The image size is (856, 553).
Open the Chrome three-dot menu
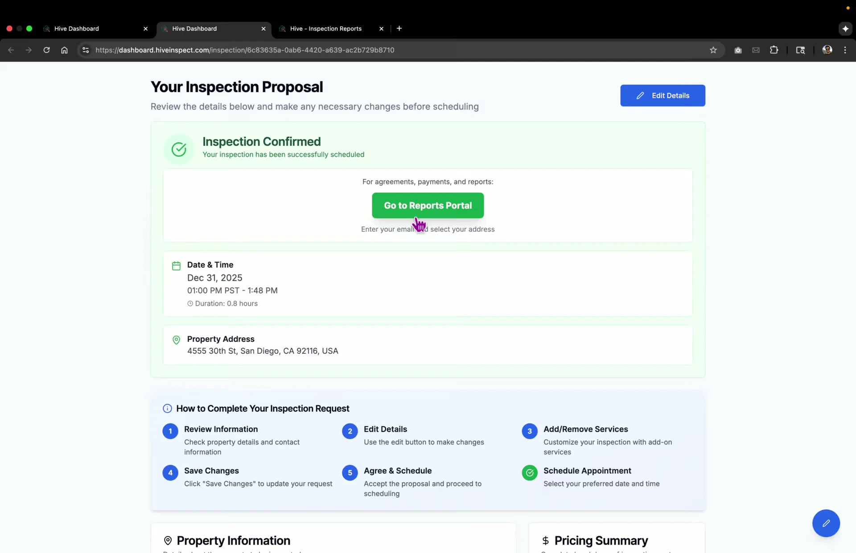pos(845,50)
